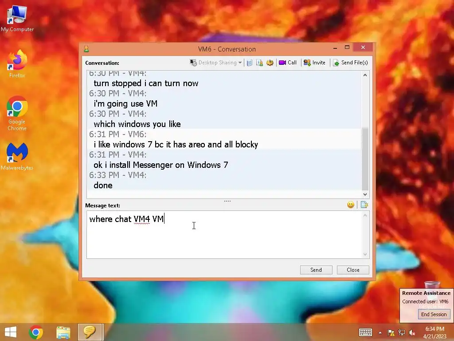The image size is (454, 341).
Task: Open File Explorer from the taskbar
Action: (63, 332)
